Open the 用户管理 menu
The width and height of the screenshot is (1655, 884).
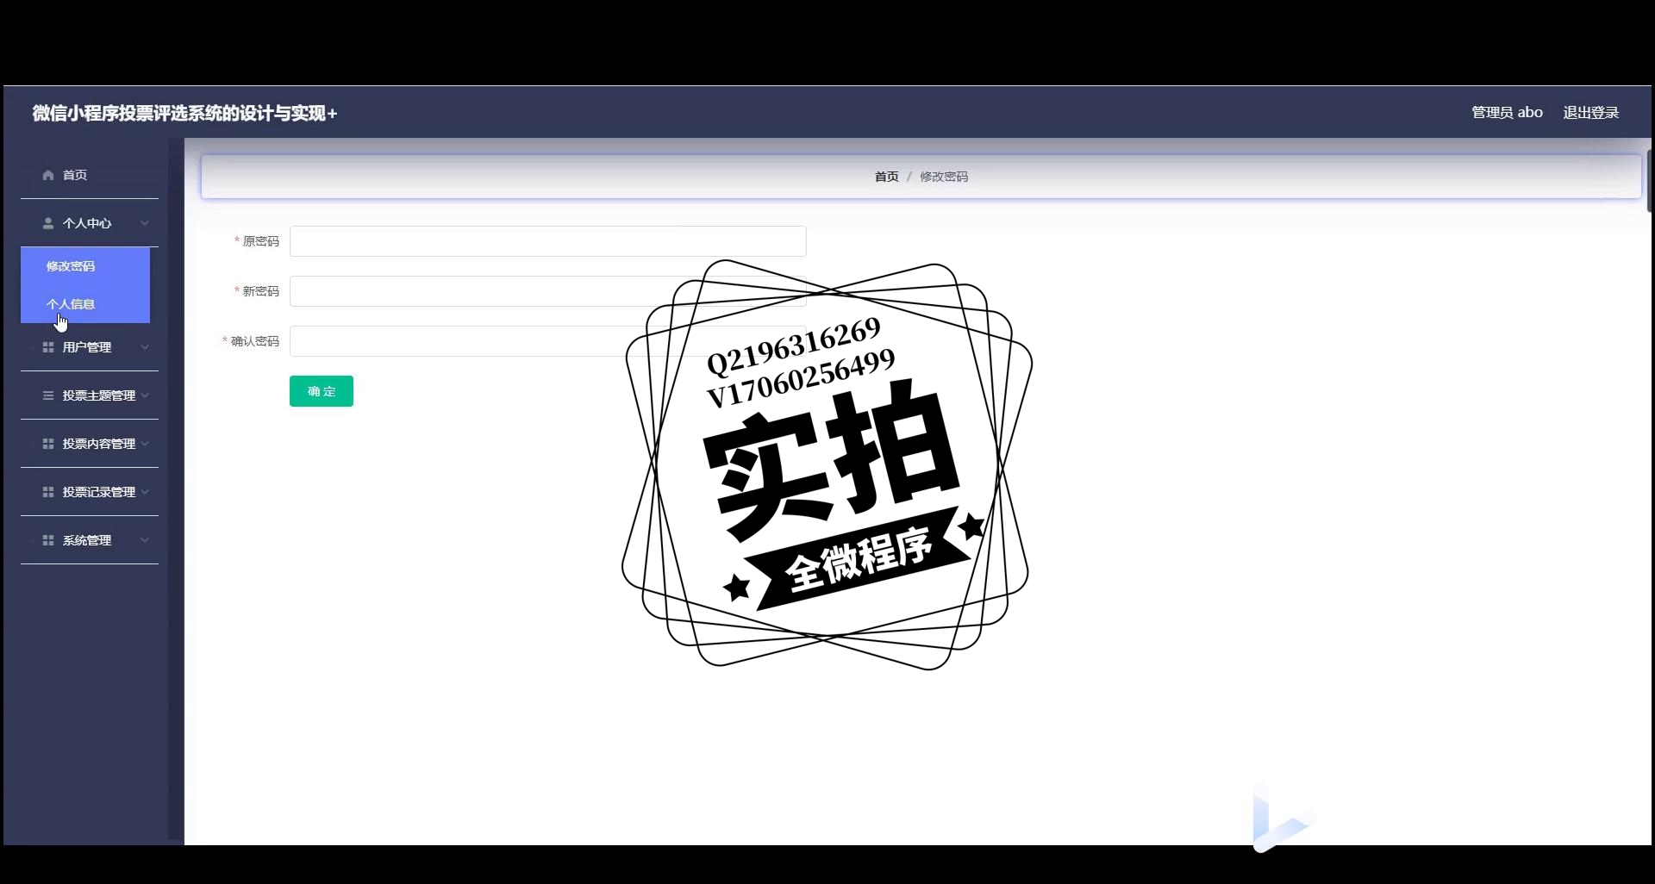tap(90, 347)
